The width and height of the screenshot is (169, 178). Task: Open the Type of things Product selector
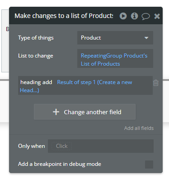(x=115, y=38)
